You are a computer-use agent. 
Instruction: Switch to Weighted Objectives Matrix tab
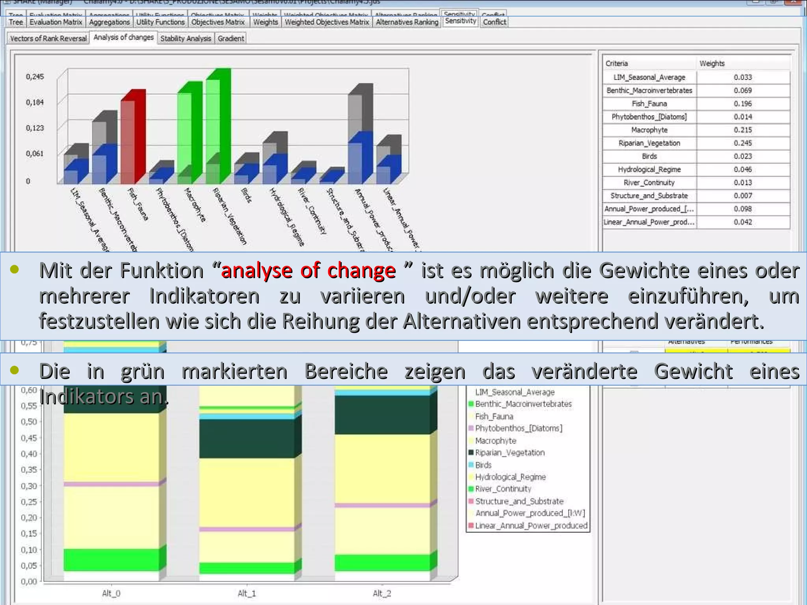(x=327, y=22)
